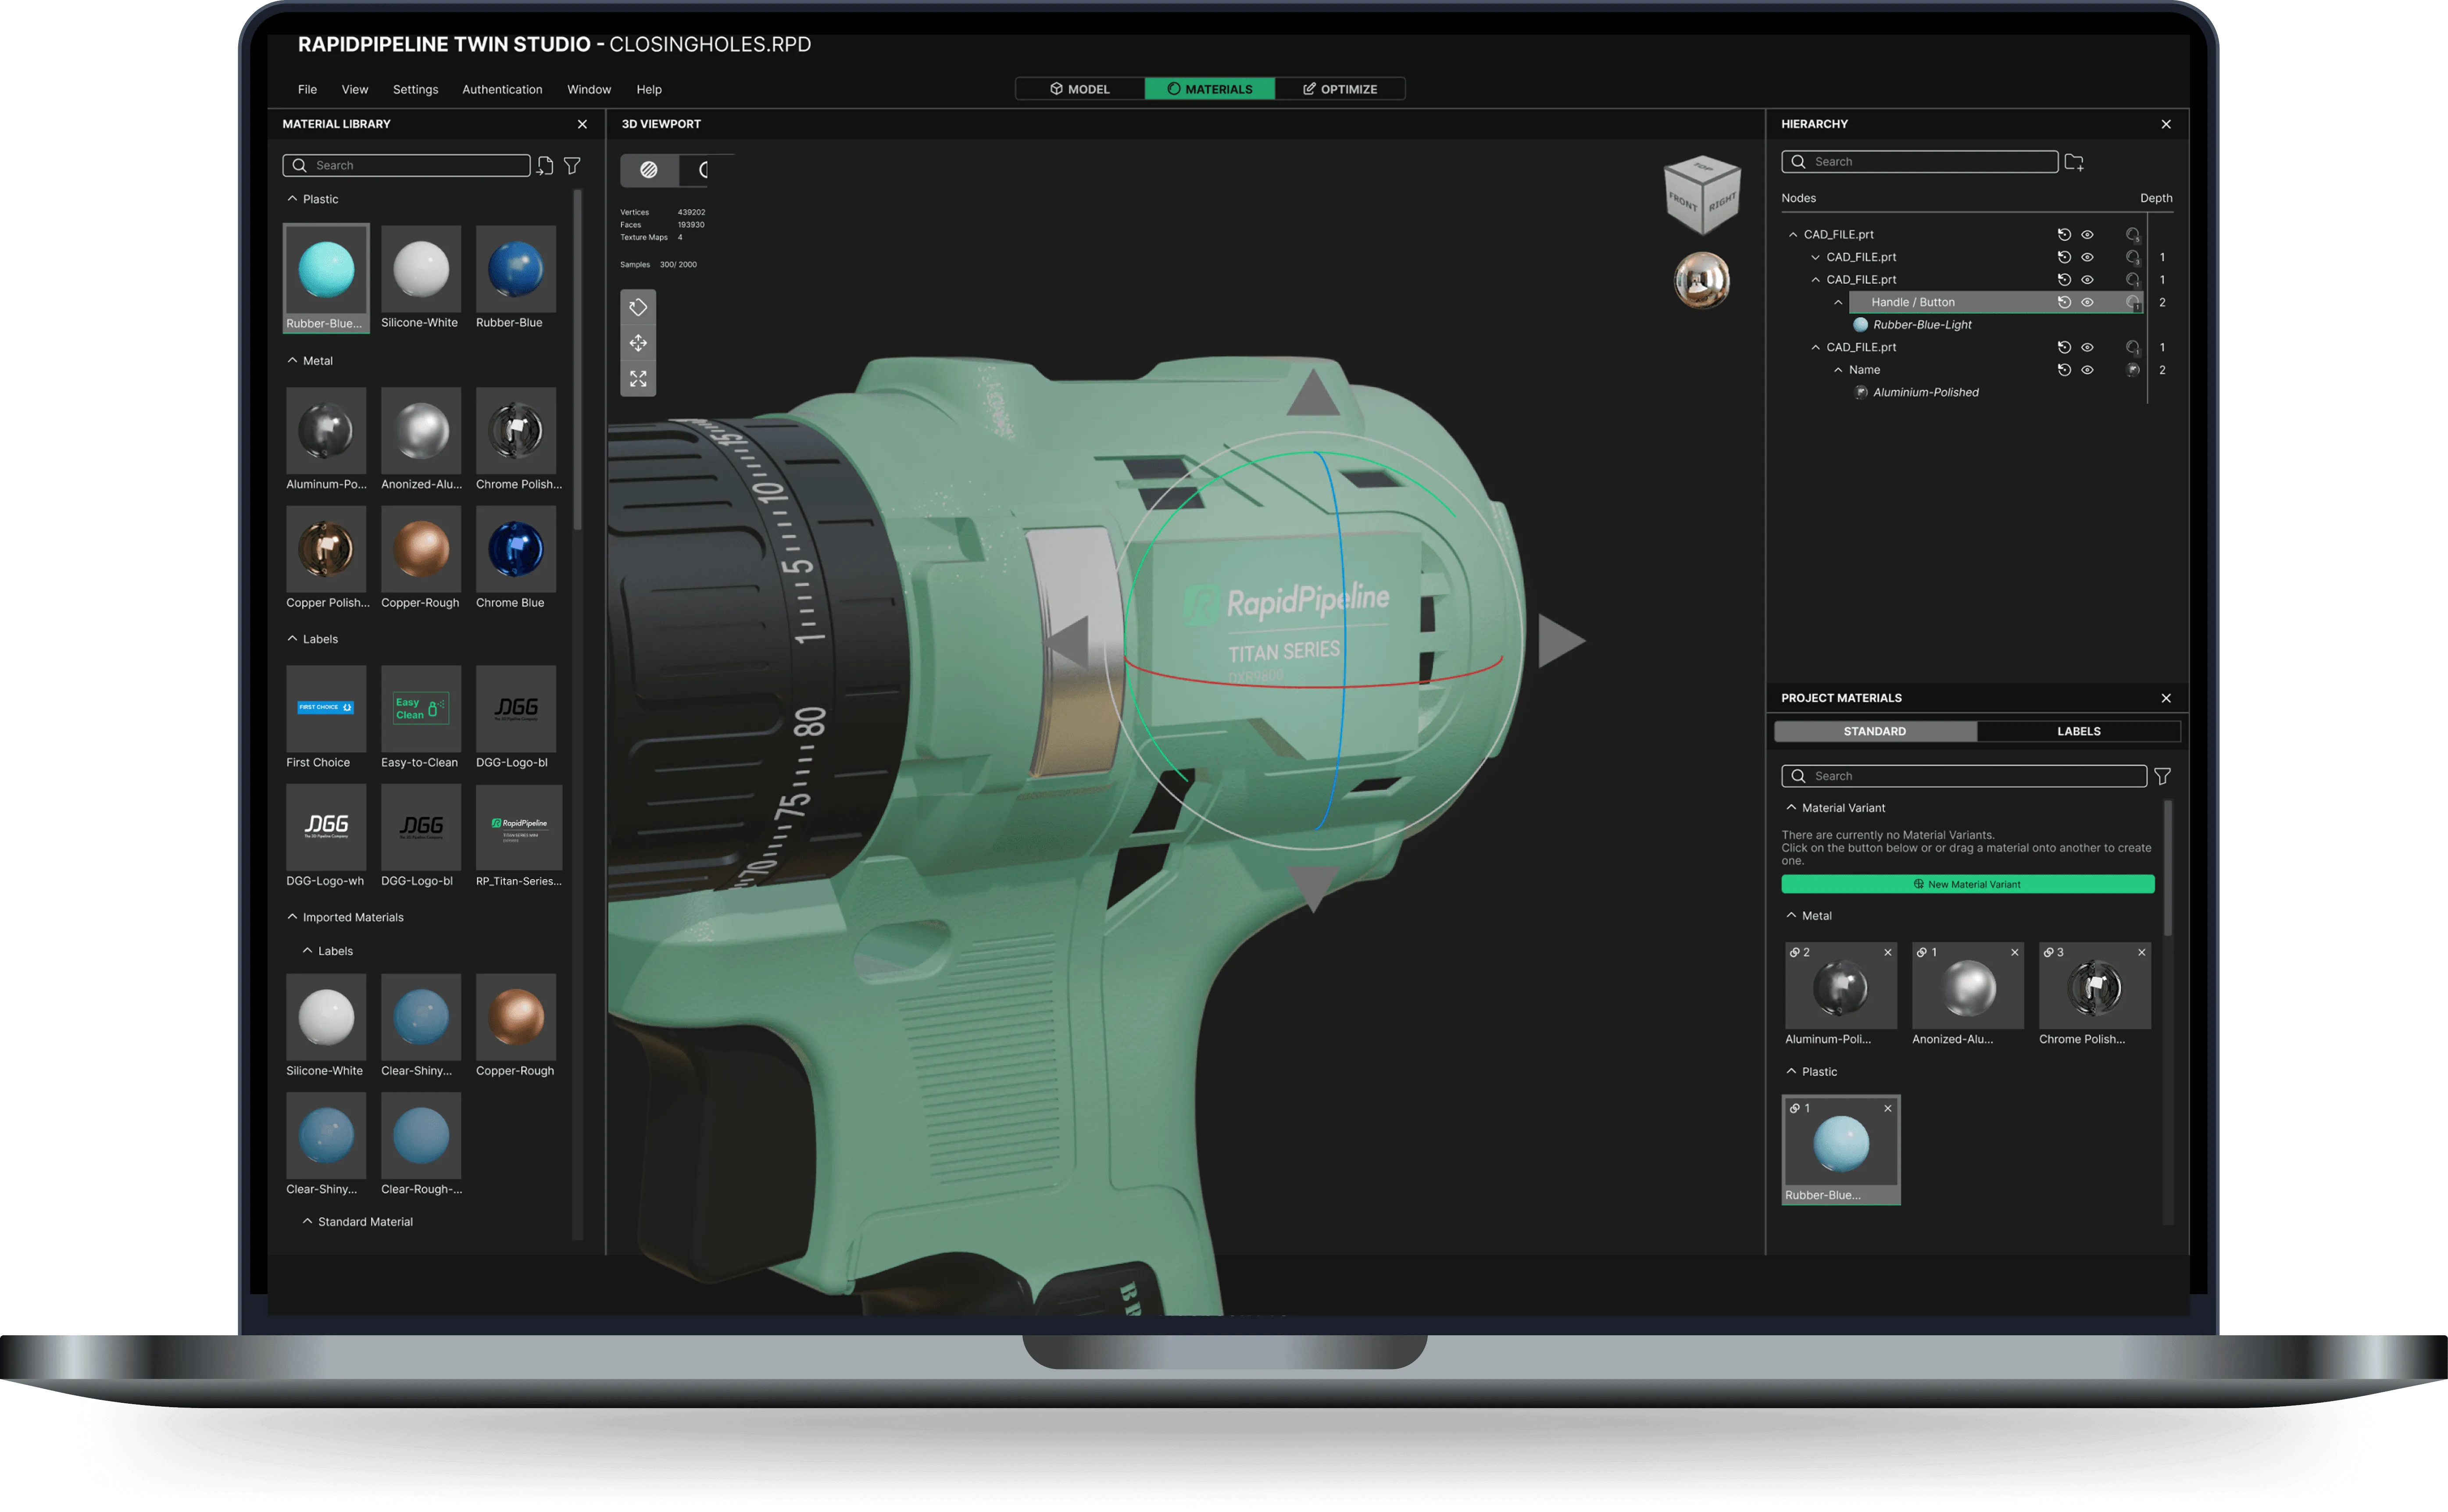This screenshot has height=1512, width=2448.
Task: Click the view orientation cube
Action: point(1702,195)
